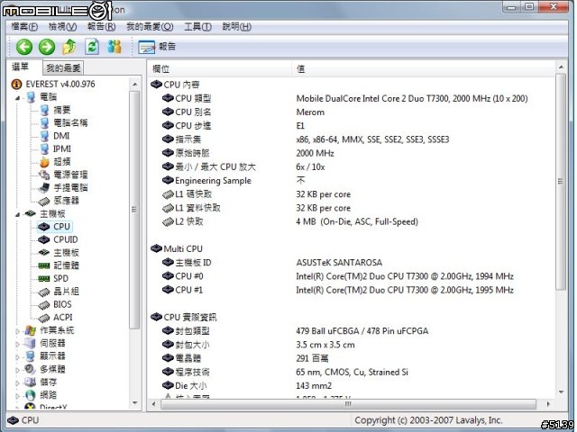This screenshot has width=577, height=432.
Task: Select 電腦名稱 in the tree
Action: pyautogui.click(x=70, y=122)
